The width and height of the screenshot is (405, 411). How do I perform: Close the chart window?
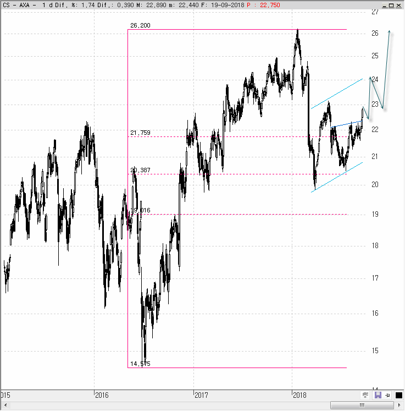tap(398, 6)
